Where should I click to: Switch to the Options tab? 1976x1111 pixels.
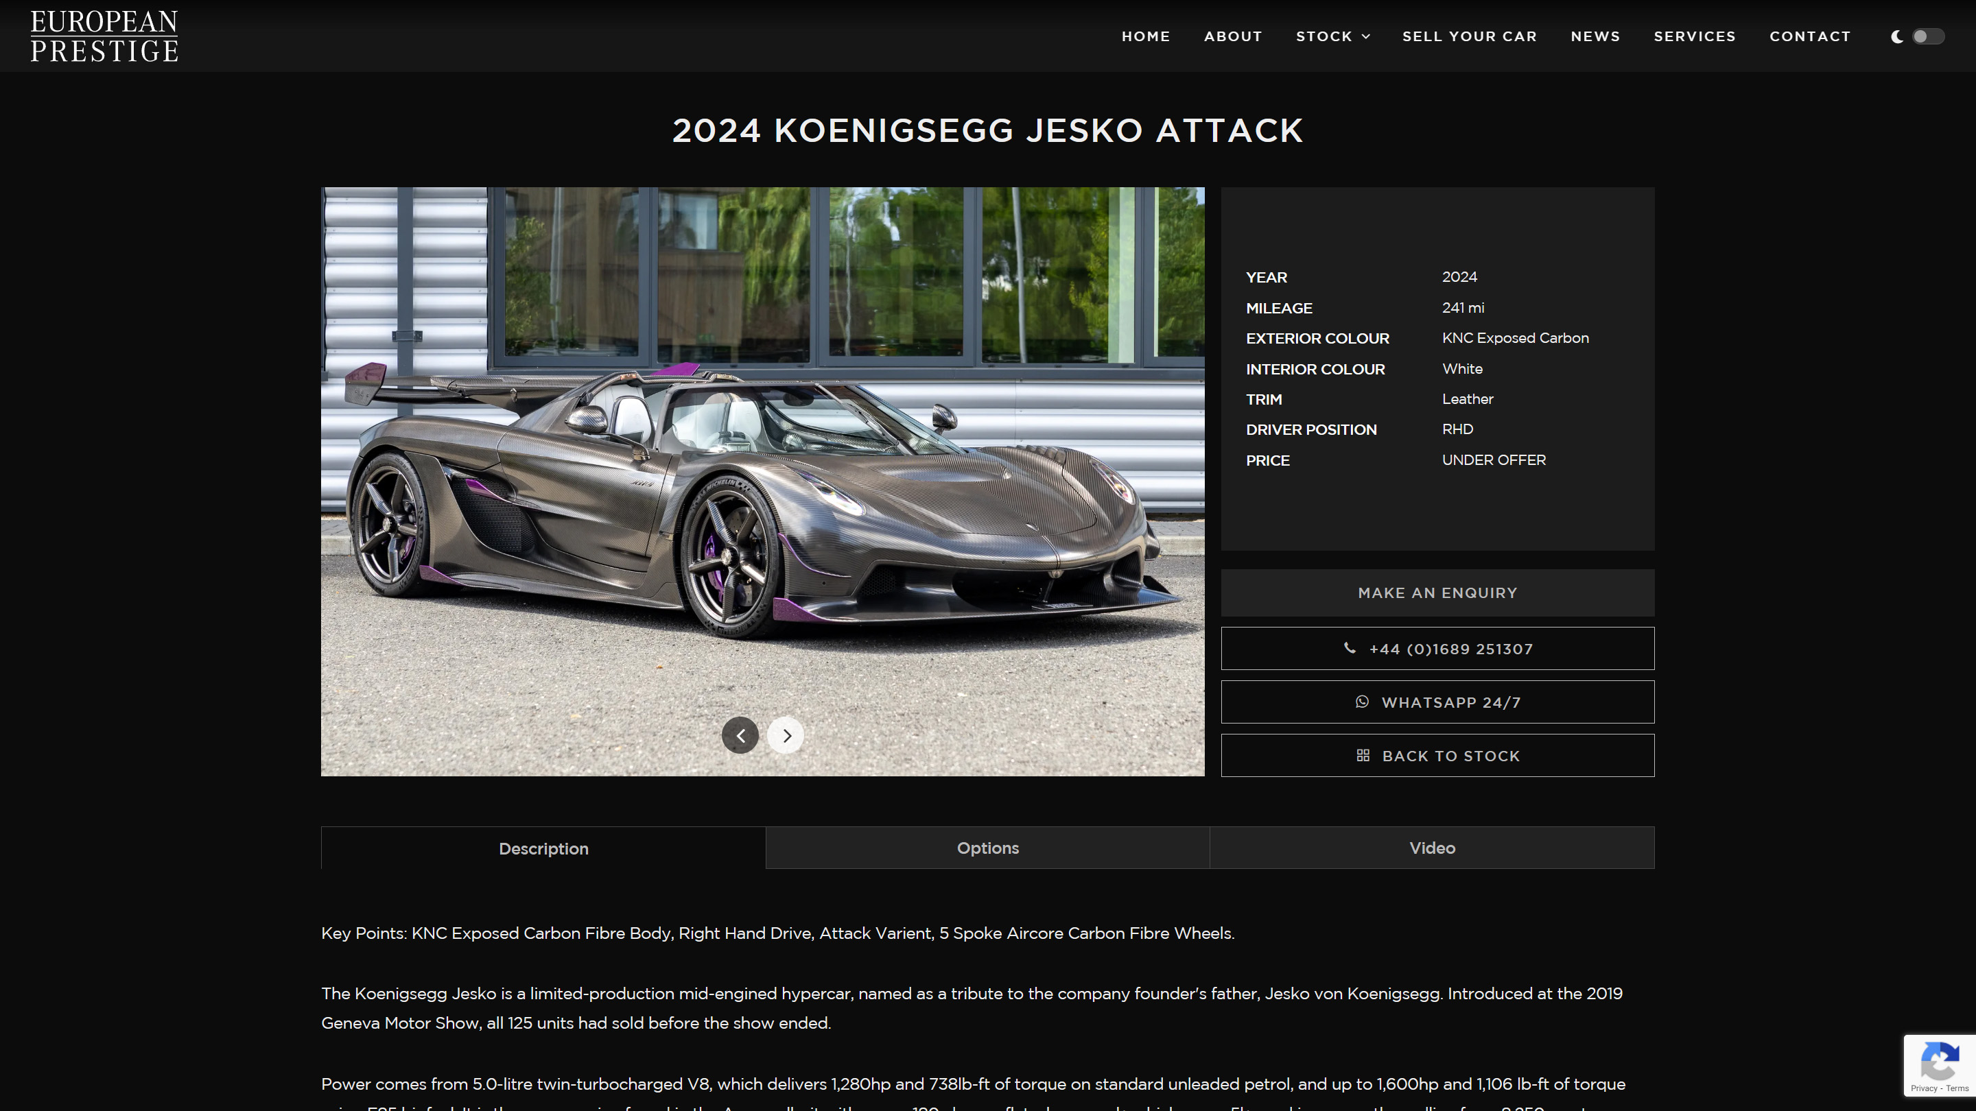(987, 847)
